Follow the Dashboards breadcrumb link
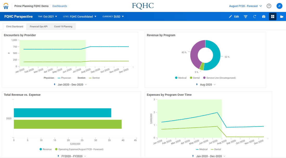This screenshot has height=158, width=286. [x=60, y=6]
